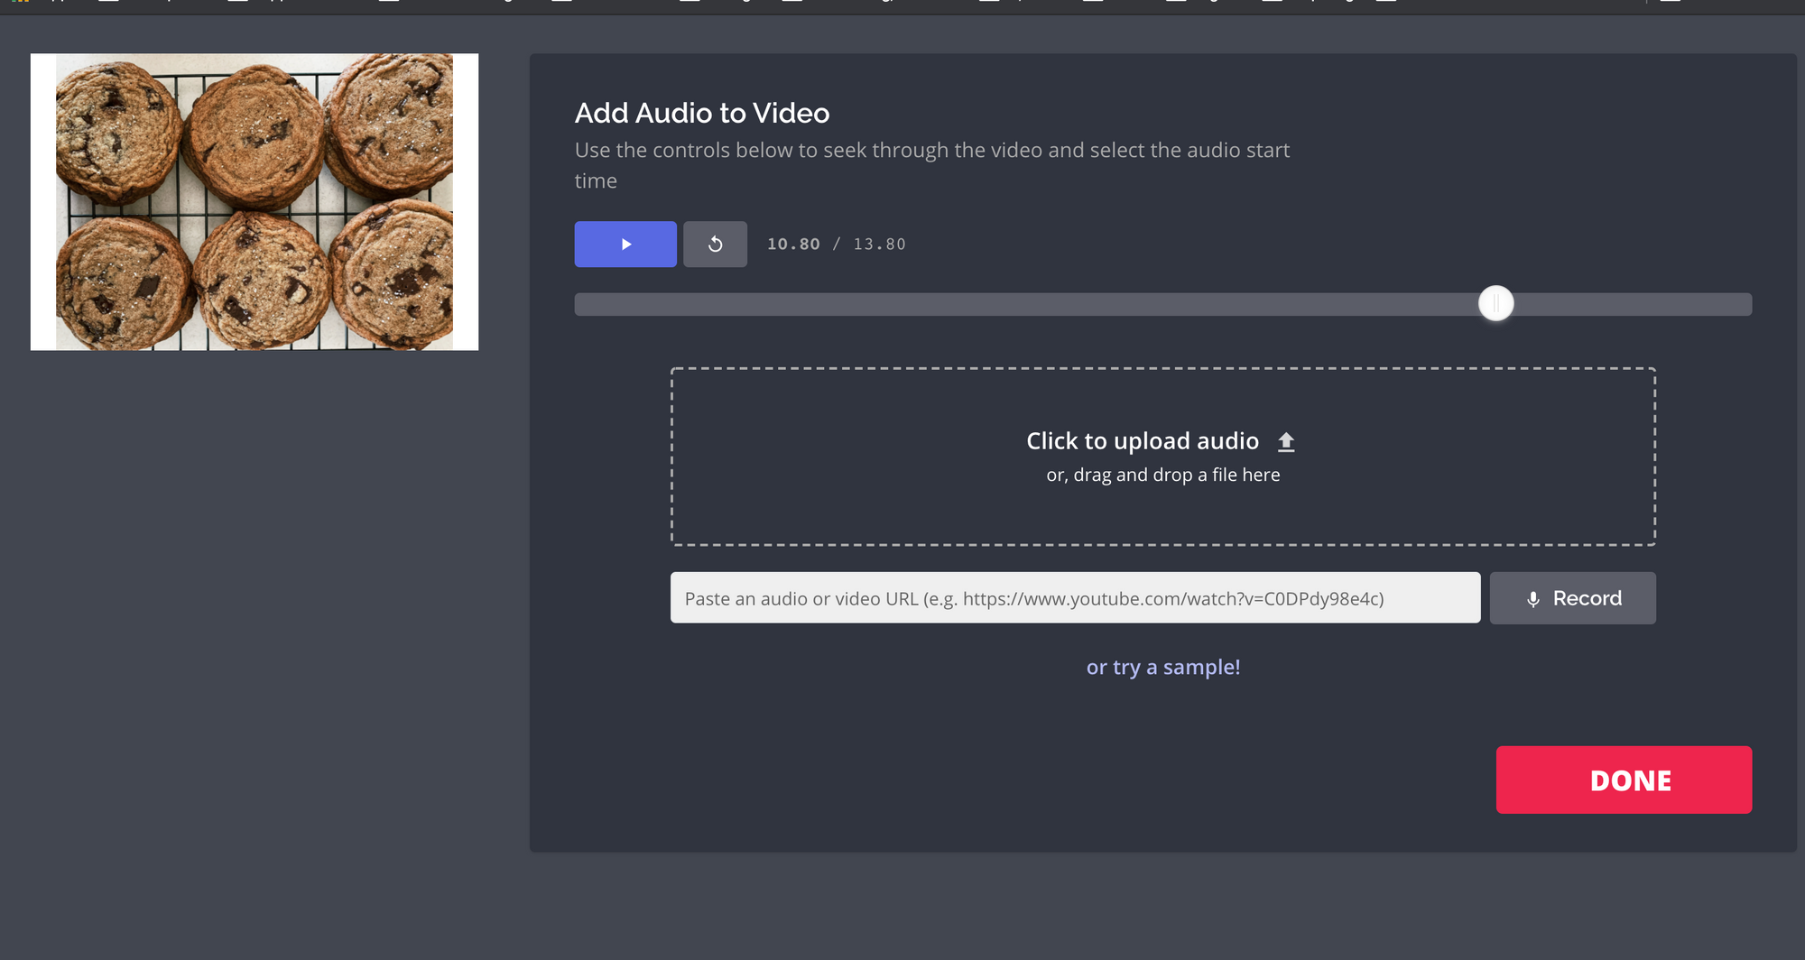
Task: Finish by clicking the red DONE button
Action: pos(1623,780)
